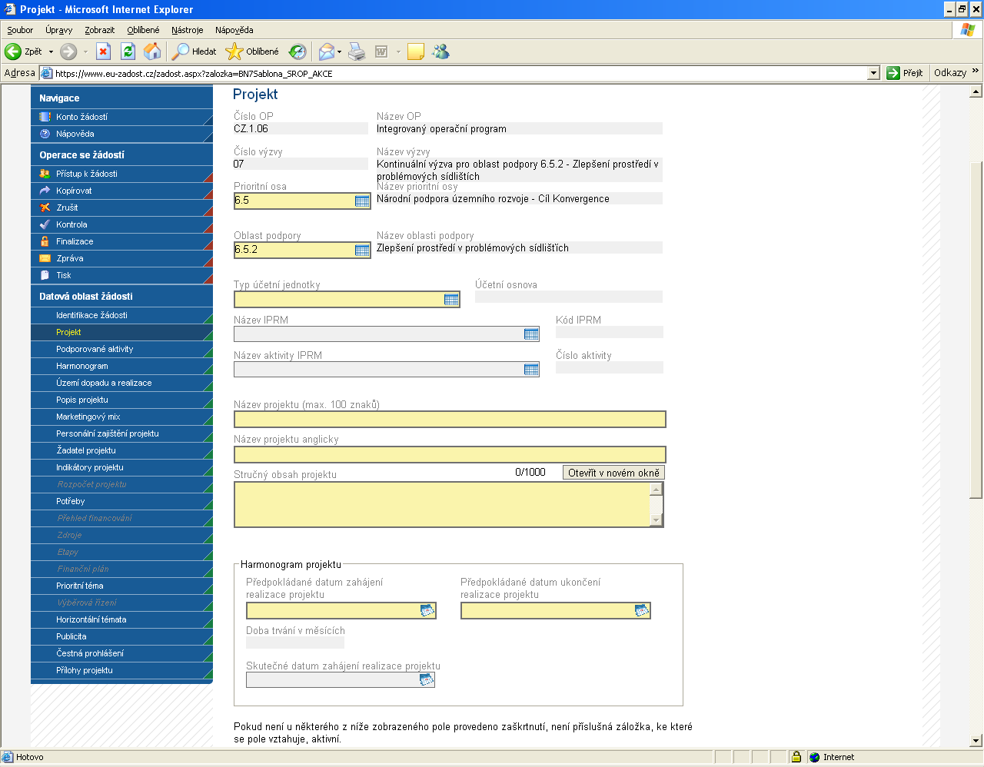Viewport: 984px width, 767px height.
Task: Click the Back (Zpět) arrow icon
Action: pos(13,51)
